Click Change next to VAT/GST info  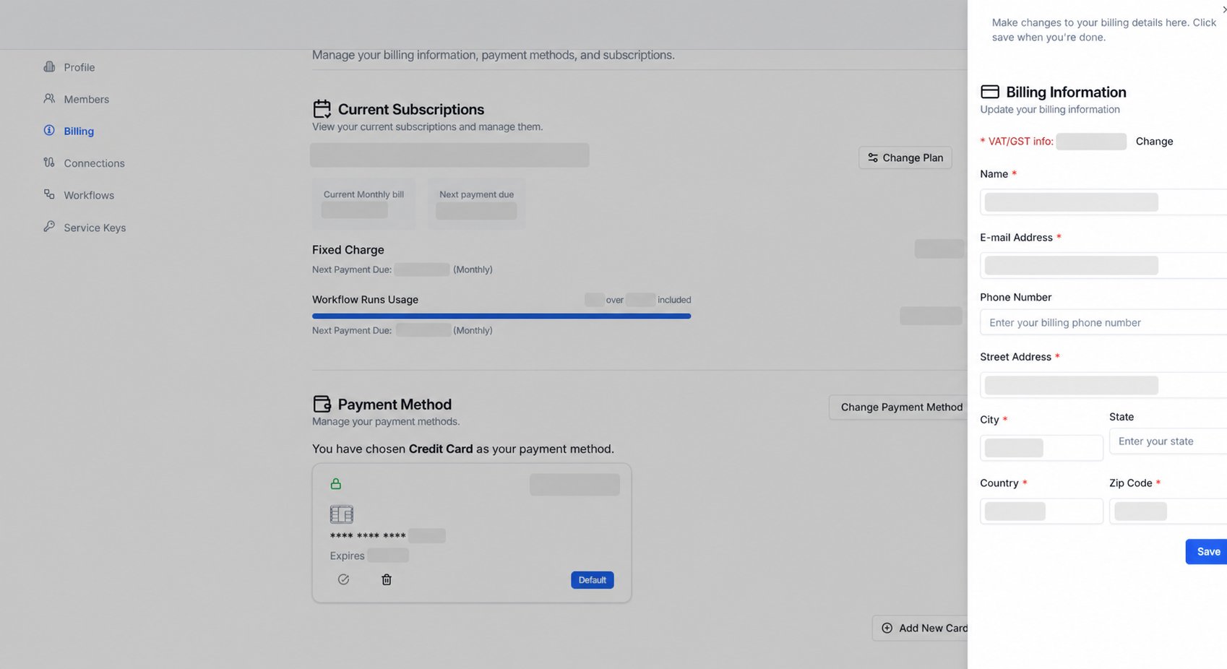pos(1154,142)
